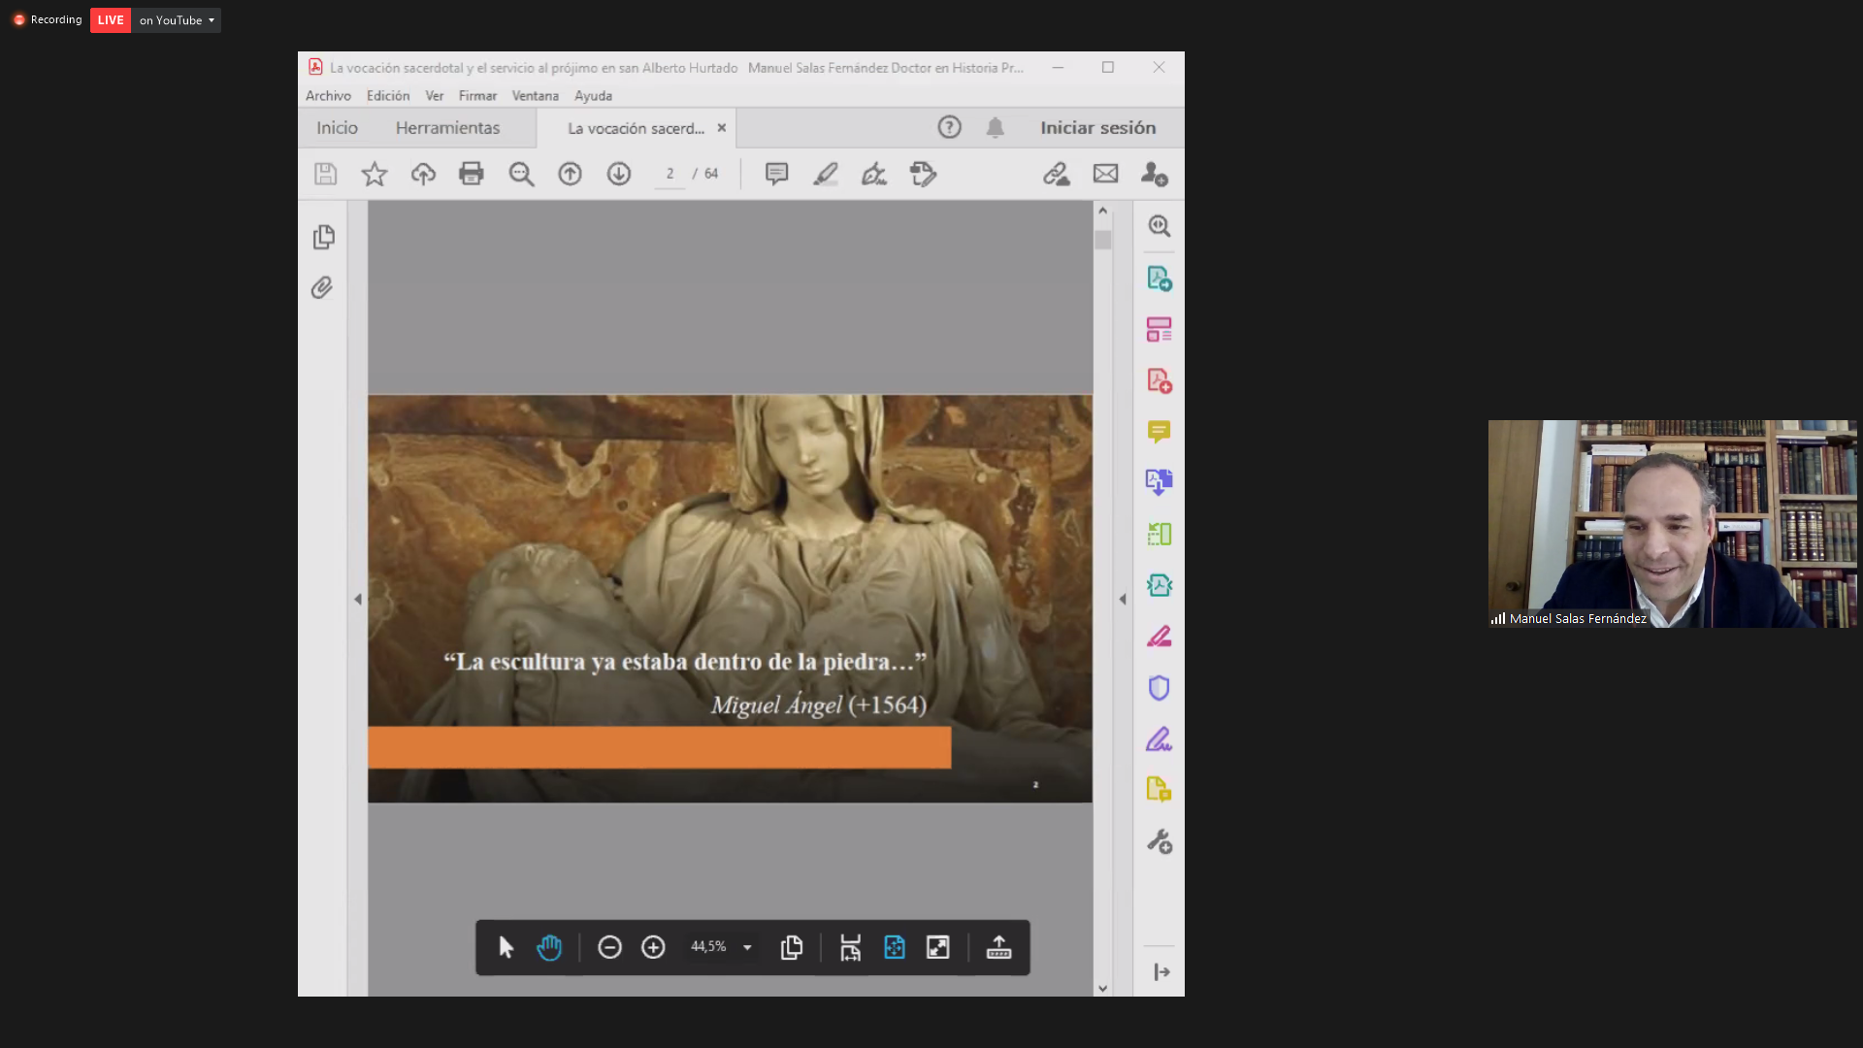Add a comment with speech bubble icon
The width and height of the screenshot is (1863, 1048).
tap(776, 174)
